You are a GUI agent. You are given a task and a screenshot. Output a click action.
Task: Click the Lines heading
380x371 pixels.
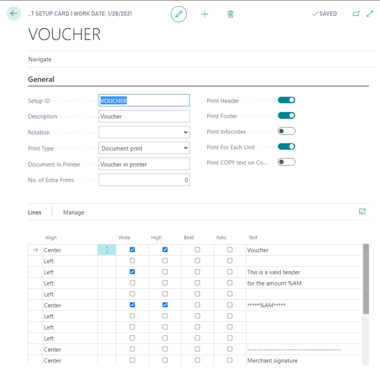tap(35, 212)
